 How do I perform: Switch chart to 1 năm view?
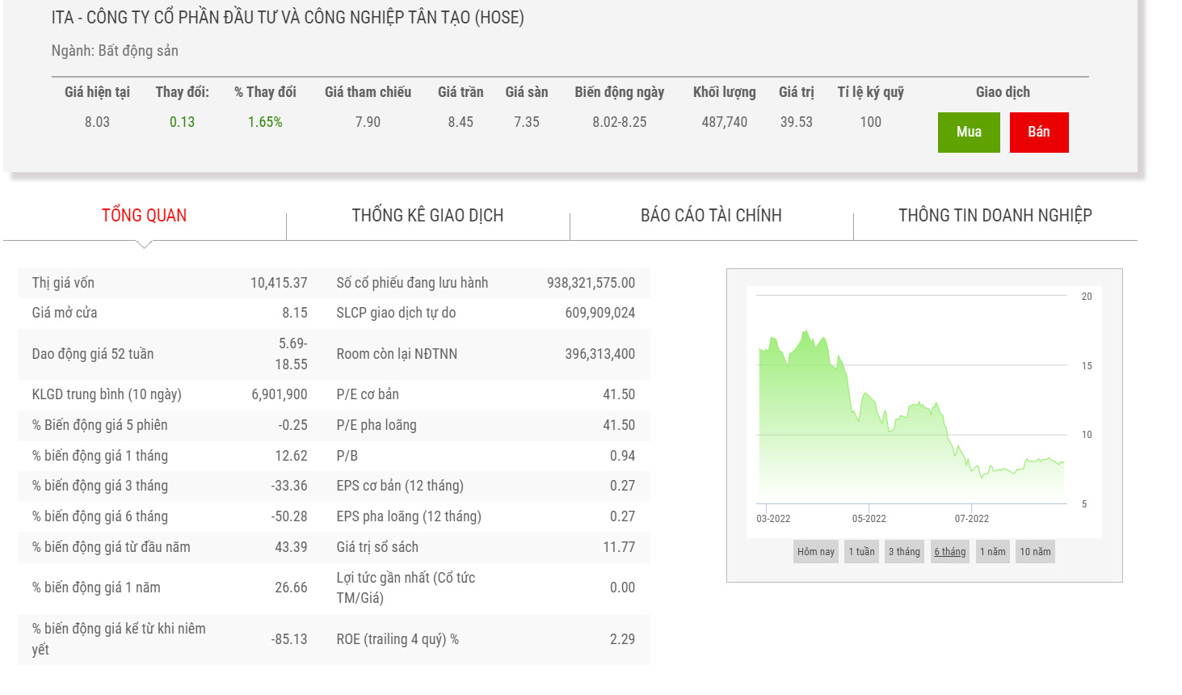(x=992, y=552)
